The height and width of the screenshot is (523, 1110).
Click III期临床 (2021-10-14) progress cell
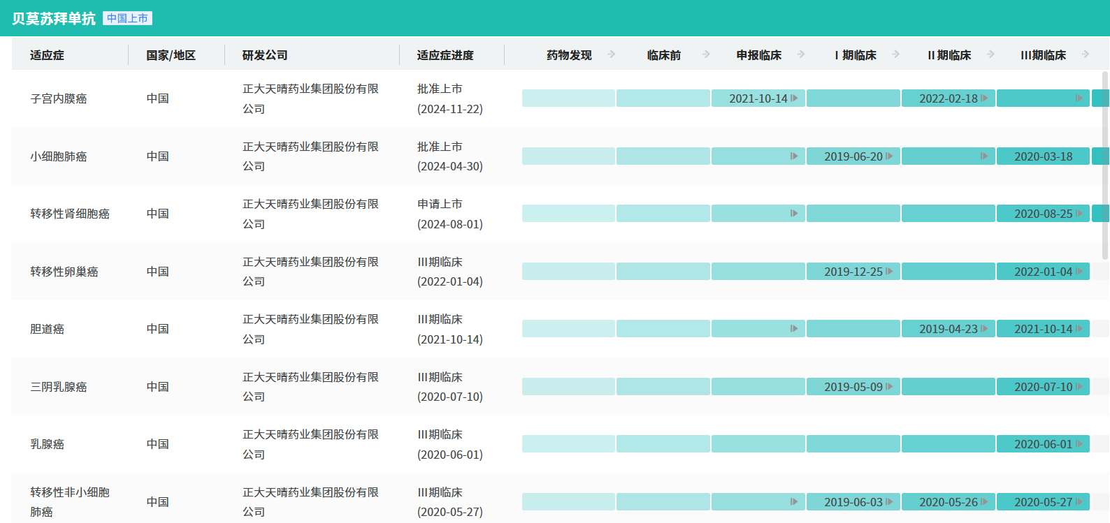tap(450, 329)
